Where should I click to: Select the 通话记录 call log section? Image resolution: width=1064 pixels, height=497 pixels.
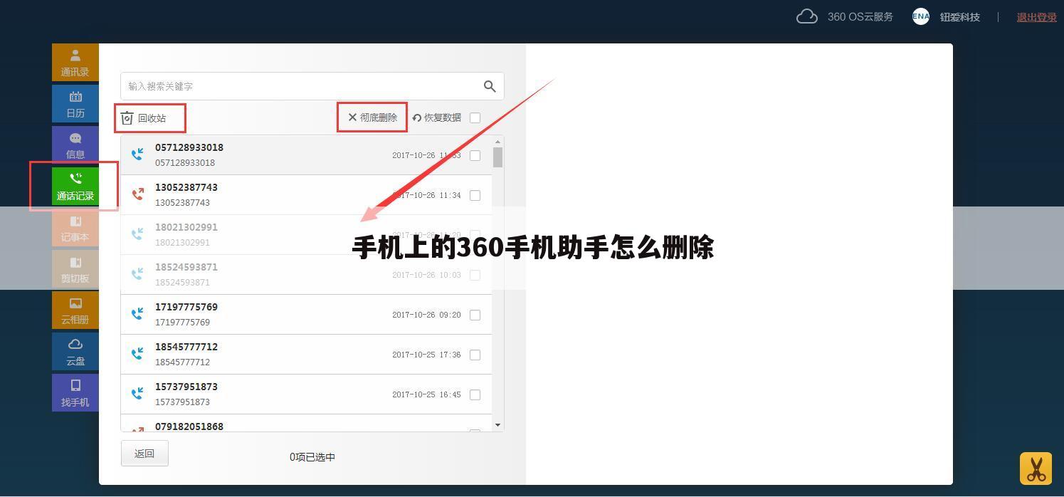point(75,187)
